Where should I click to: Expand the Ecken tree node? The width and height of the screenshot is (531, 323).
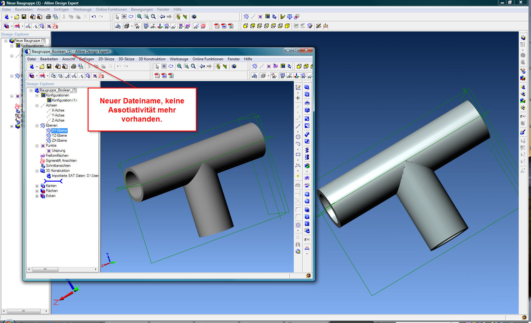click(37, 196)
